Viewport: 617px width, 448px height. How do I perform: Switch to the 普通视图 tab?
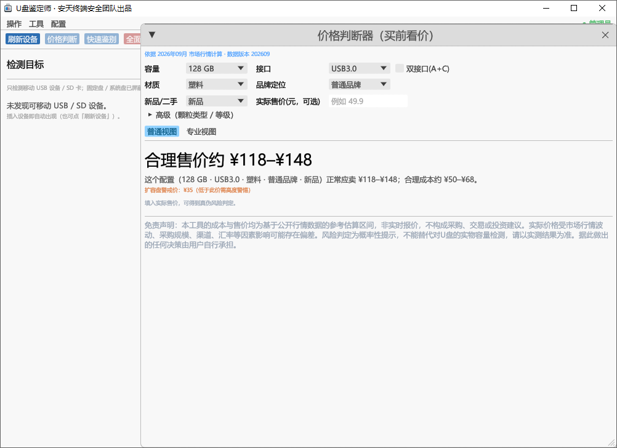pos(162,131)
